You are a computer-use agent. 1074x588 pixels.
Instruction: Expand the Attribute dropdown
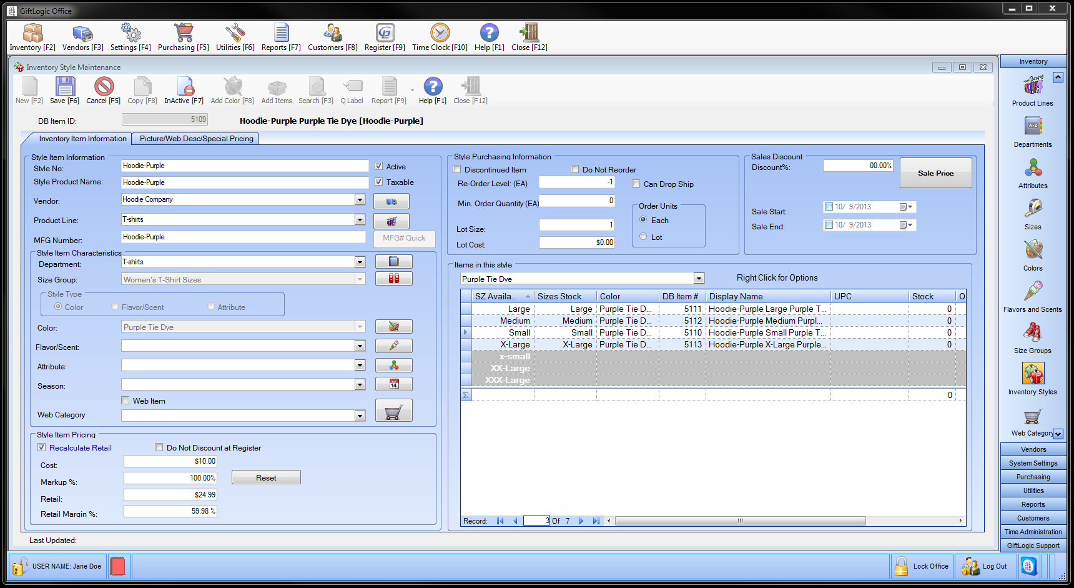[360, 365]
